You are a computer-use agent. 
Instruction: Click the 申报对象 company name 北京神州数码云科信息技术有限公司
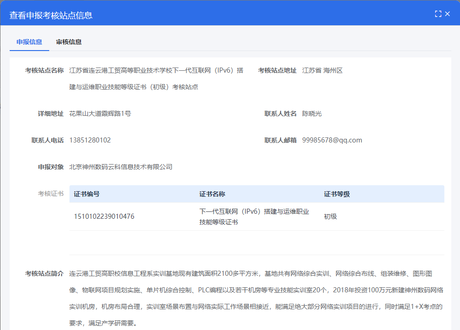click(121, 167)
